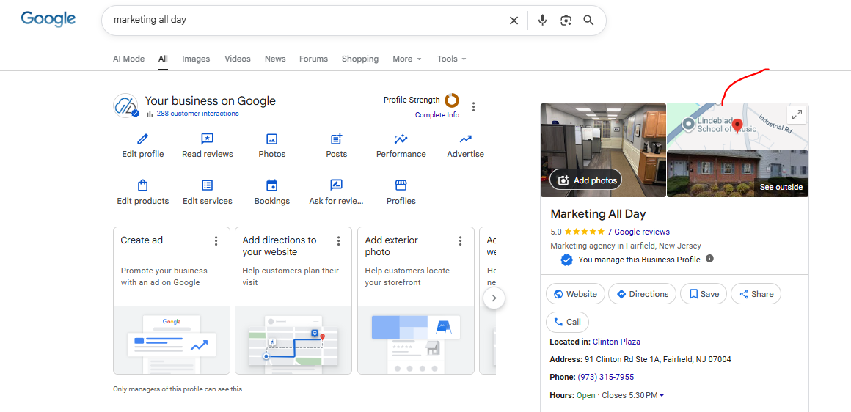Viewport: 851px width, 412px height.
Task: Click the info icon beside manage profile text
Action: [709, 259]
